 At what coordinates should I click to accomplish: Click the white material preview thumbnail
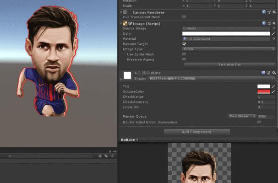point(127,75)
